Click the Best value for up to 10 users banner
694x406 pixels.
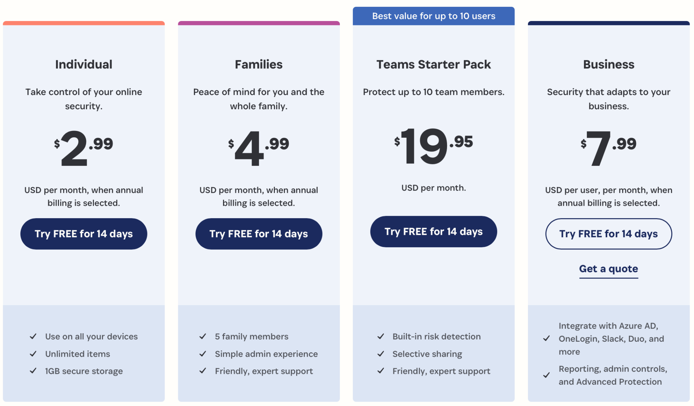(x=433, y=16)
